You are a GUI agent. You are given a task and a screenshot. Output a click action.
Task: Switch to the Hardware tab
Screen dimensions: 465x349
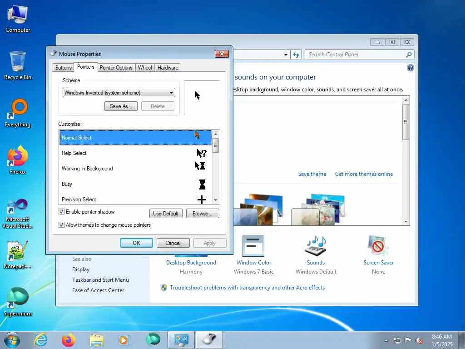click(168, 68)
